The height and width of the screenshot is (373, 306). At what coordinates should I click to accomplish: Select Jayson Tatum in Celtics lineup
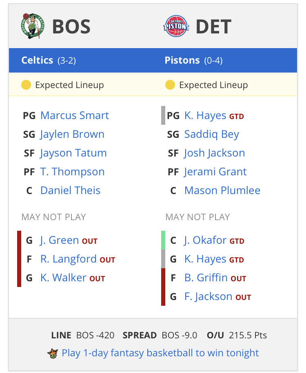coord(73,153)
